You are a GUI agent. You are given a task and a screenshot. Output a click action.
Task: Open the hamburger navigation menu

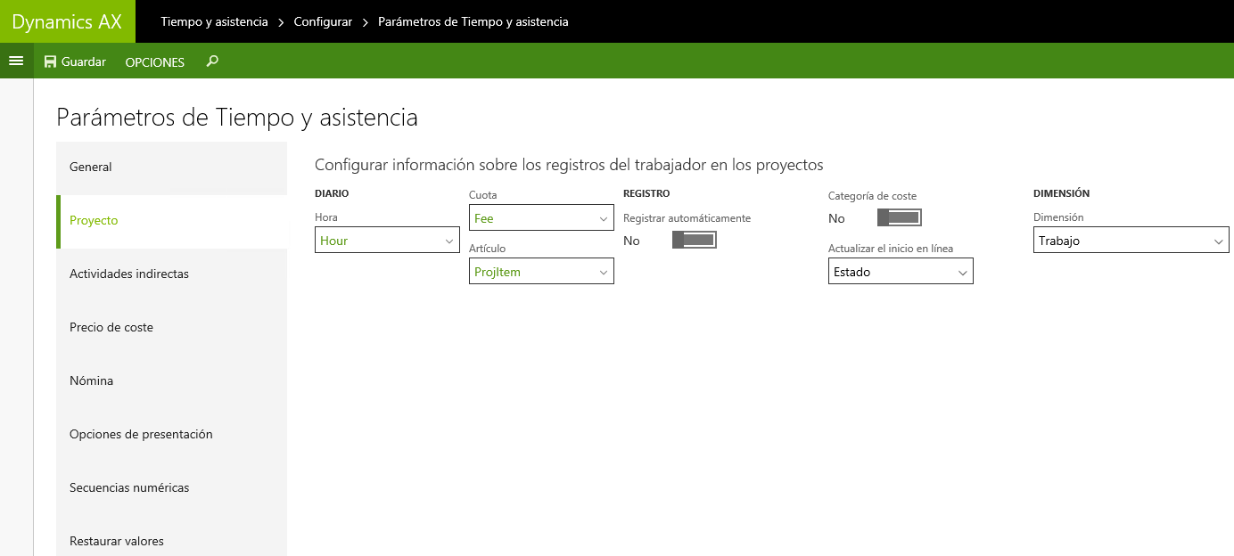coord(15,61)
